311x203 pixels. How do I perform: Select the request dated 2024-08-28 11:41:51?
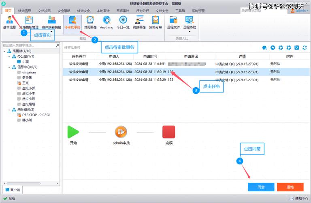186,64
